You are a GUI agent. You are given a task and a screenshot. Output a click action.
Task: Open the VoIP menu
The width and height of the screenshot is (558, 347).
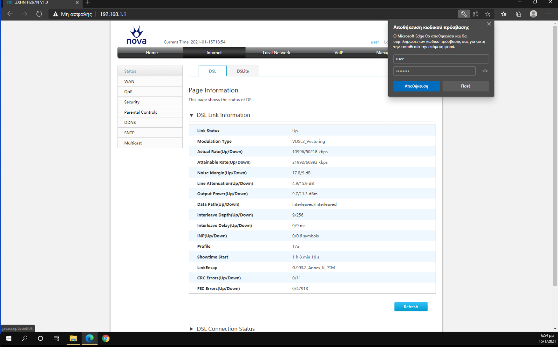[x=339, y=53]
